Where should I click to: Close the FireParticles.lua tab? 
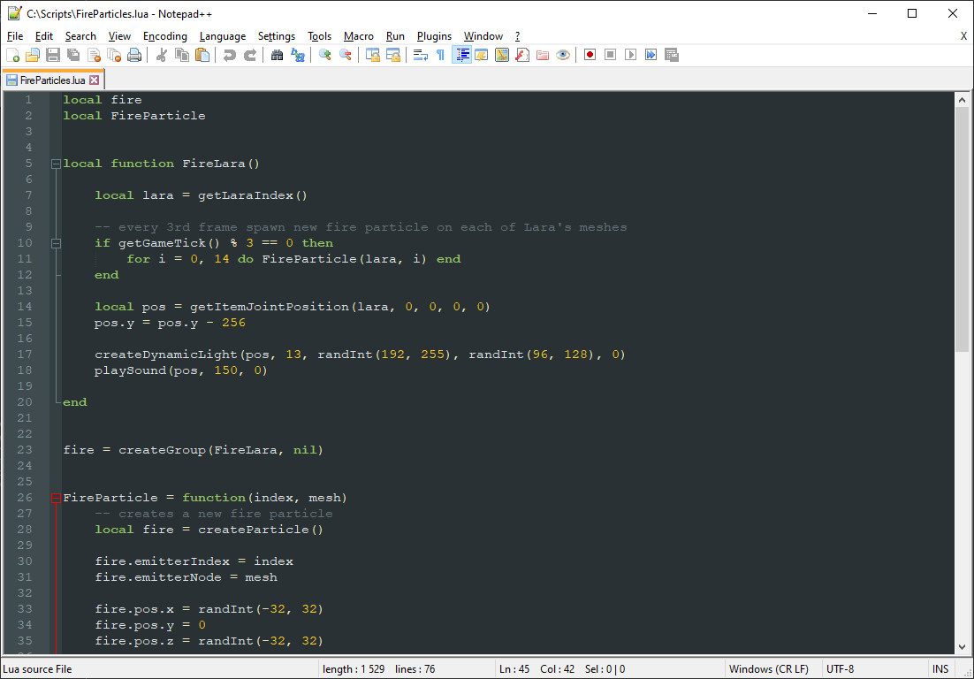coord(95,80)
